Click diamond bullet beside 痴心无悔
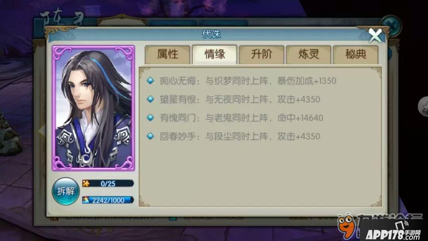 151,81
